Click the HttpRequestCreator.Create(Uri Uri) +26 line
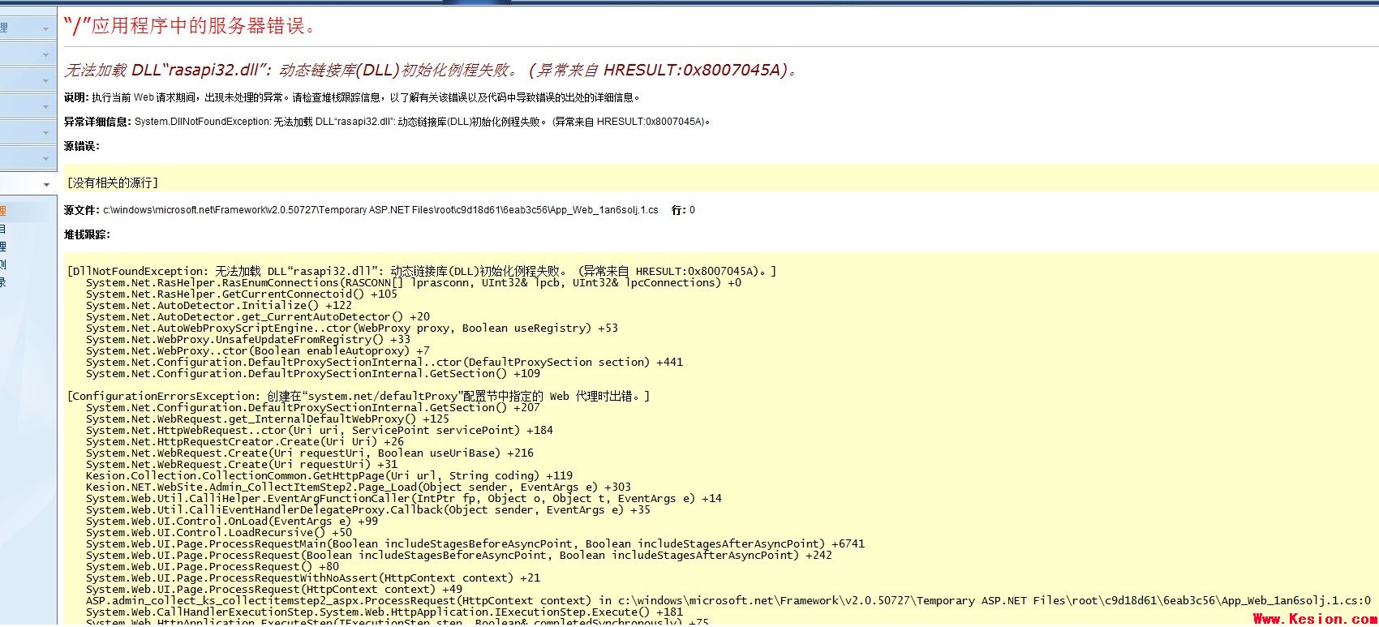 (245, 442)
